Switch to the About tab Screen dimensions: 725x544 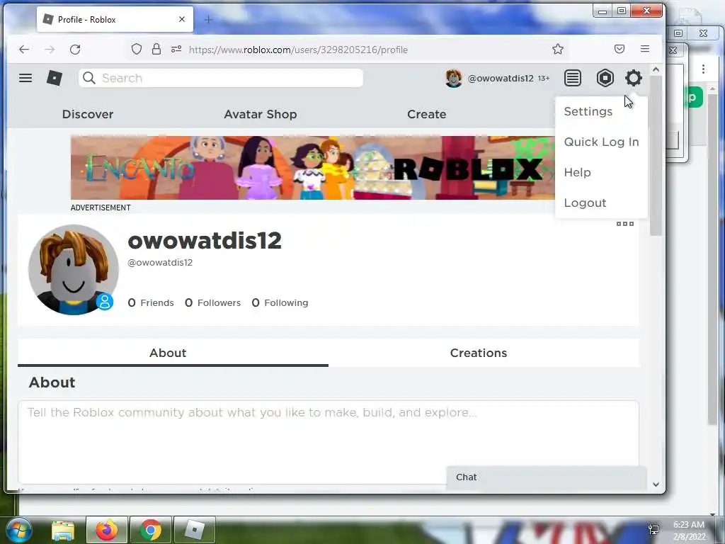click(173, 353)
